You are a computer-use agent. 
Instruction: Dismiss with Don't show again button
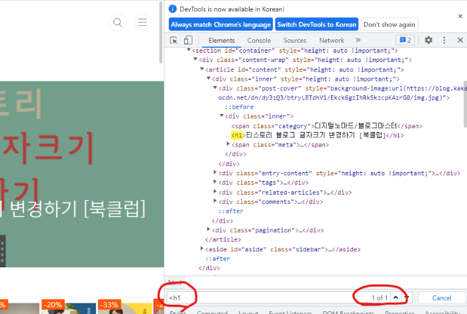coord(390,24)
